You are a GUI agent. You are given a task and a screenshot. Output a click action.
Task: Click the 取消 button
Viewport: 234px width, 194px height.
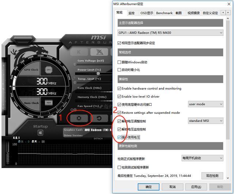pos(172,187)
